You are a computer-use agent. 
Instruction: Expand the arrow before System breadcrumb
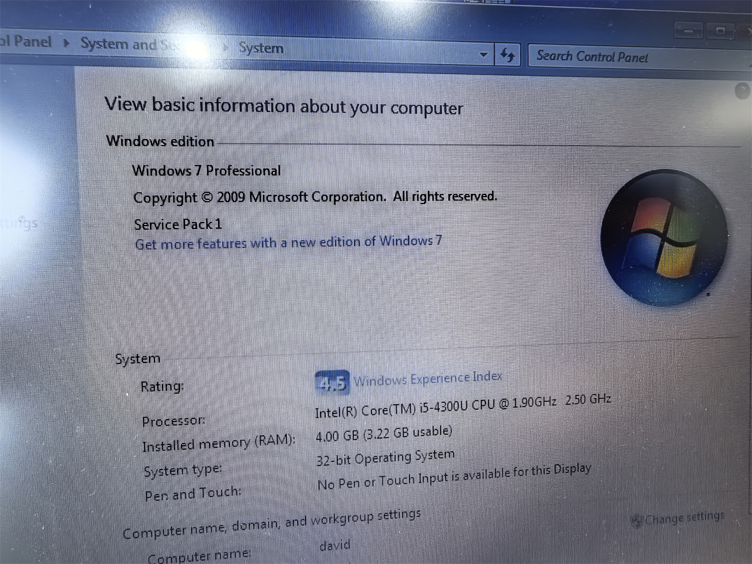click(226, 47)
